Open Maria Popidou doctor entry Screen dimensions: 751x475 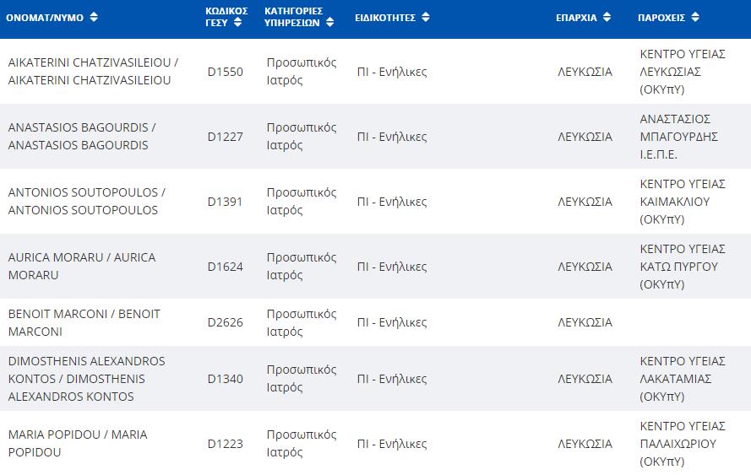click(x=78, y=444)
